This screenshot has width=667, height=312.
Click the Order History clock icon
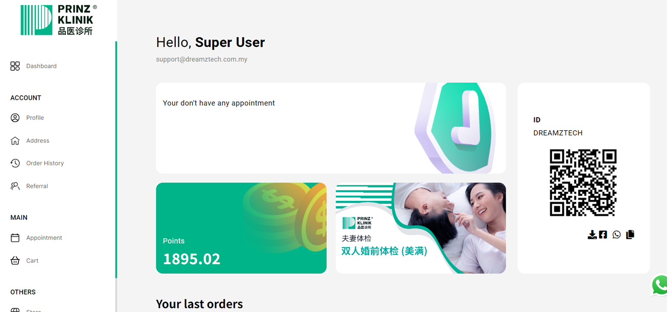tap(15, 163)
